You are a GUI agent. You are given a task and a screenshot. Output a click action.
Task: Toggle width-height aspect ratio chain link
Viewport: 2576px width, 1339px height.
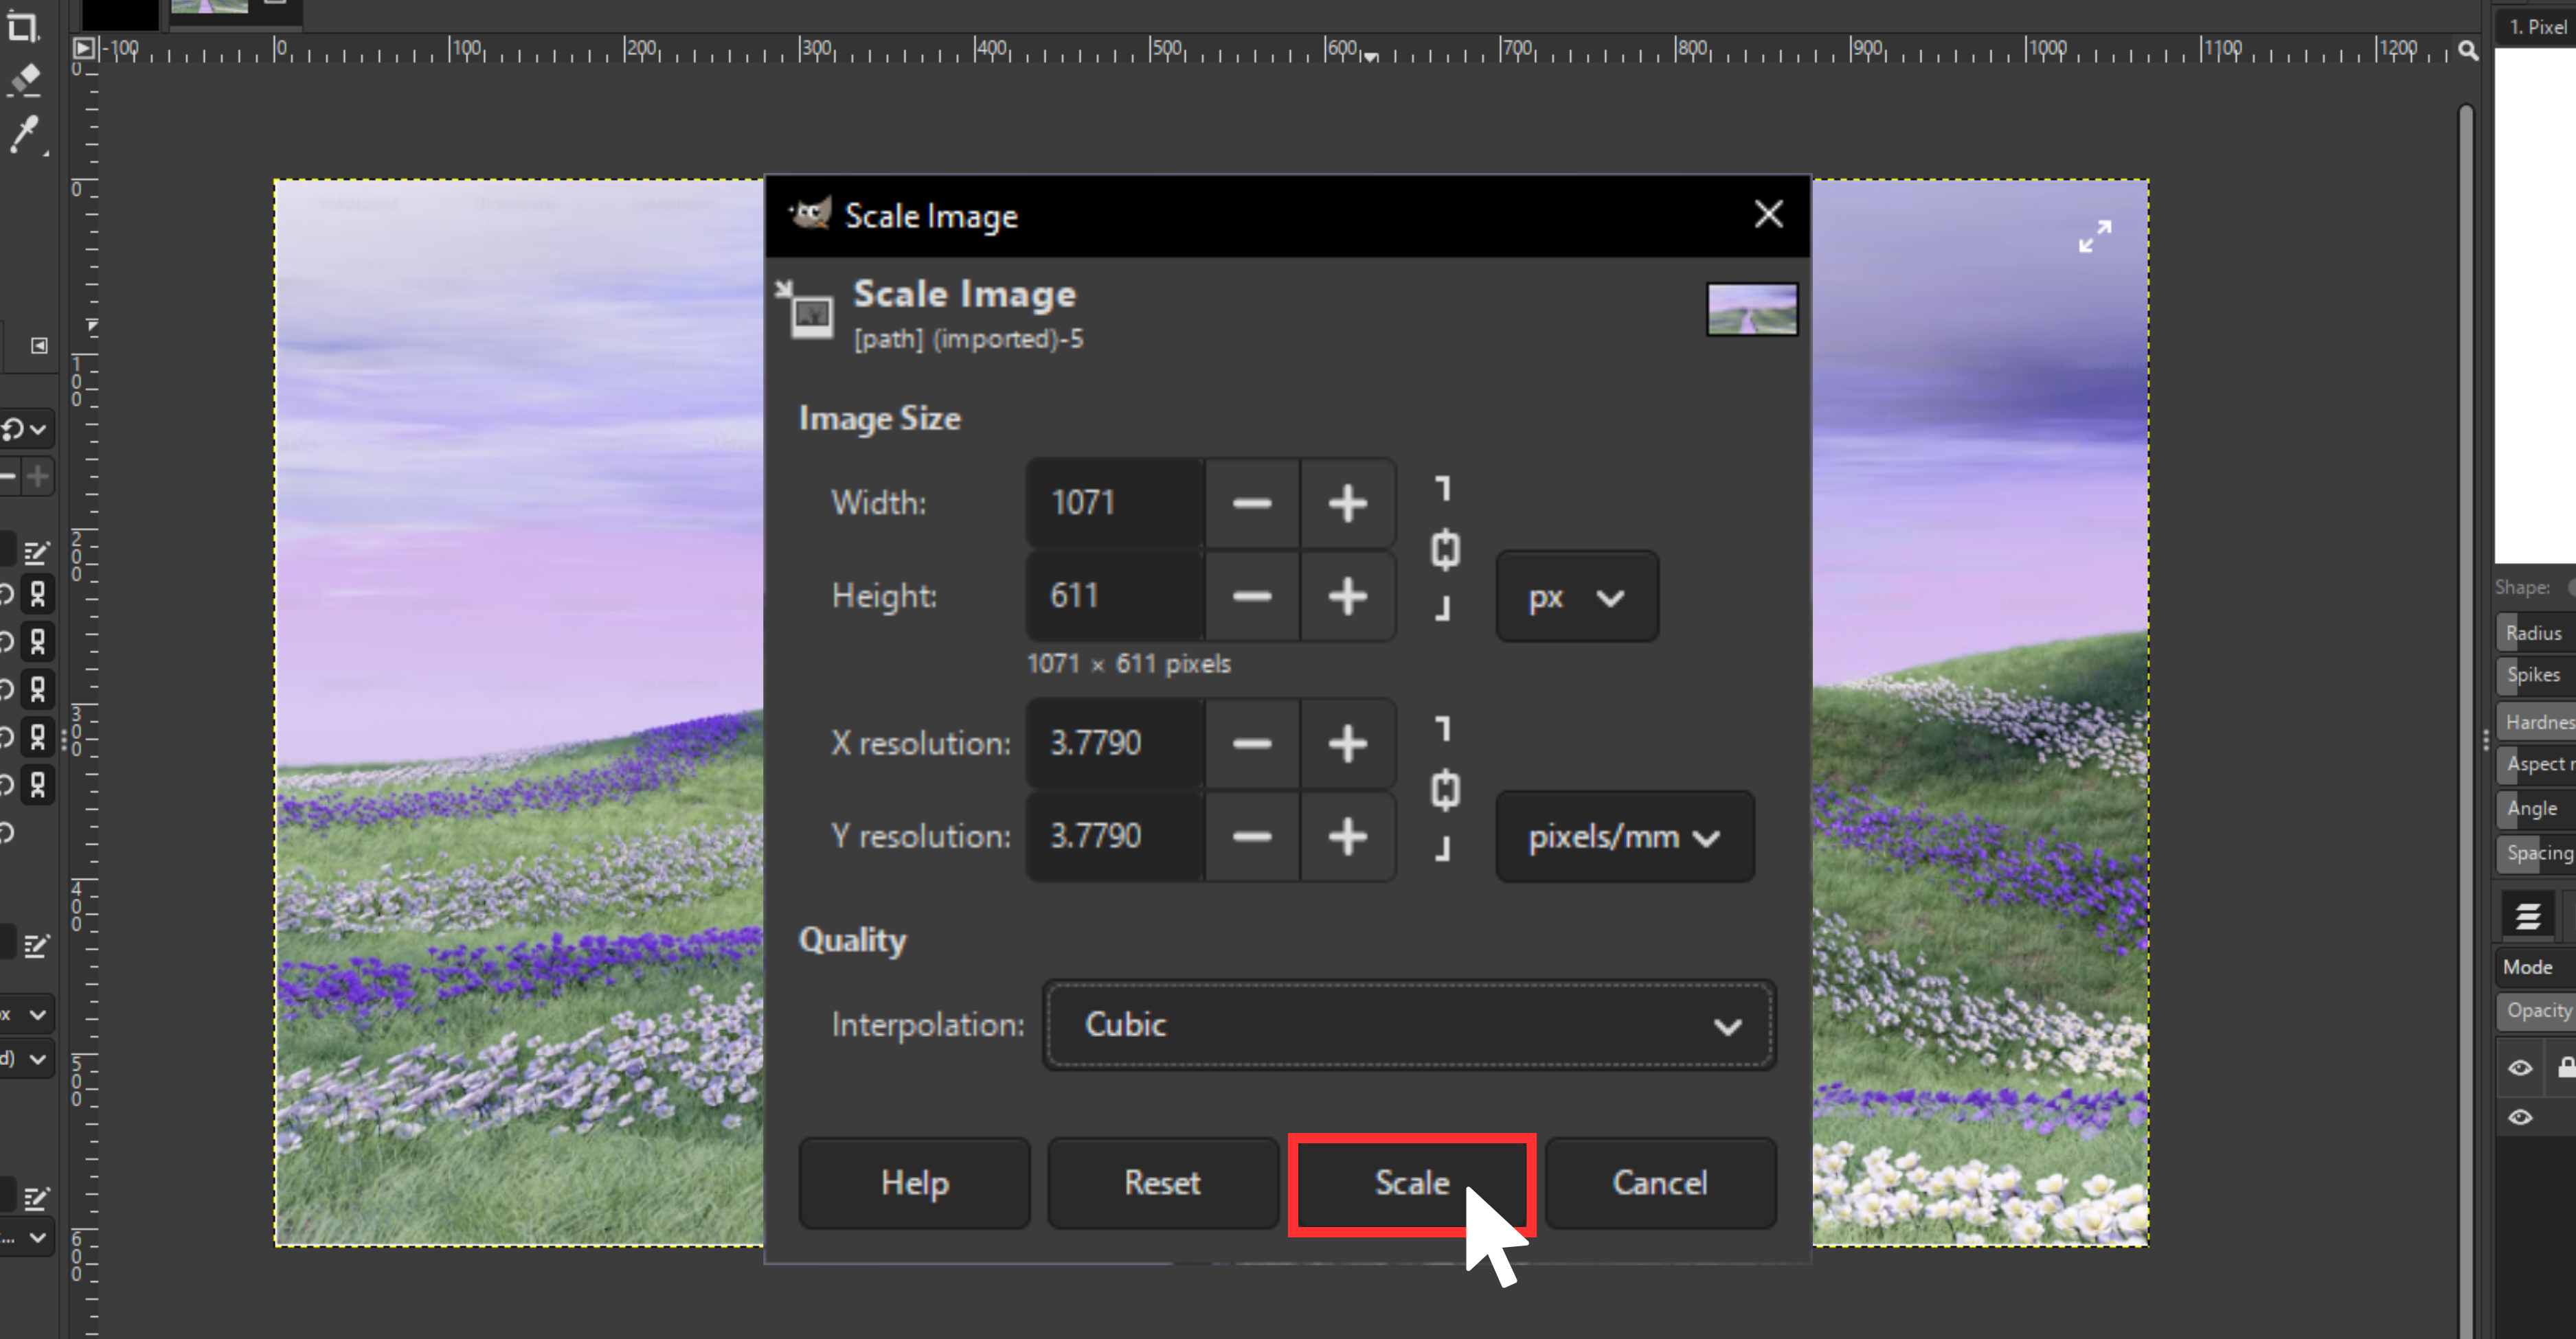point(1444,549)
